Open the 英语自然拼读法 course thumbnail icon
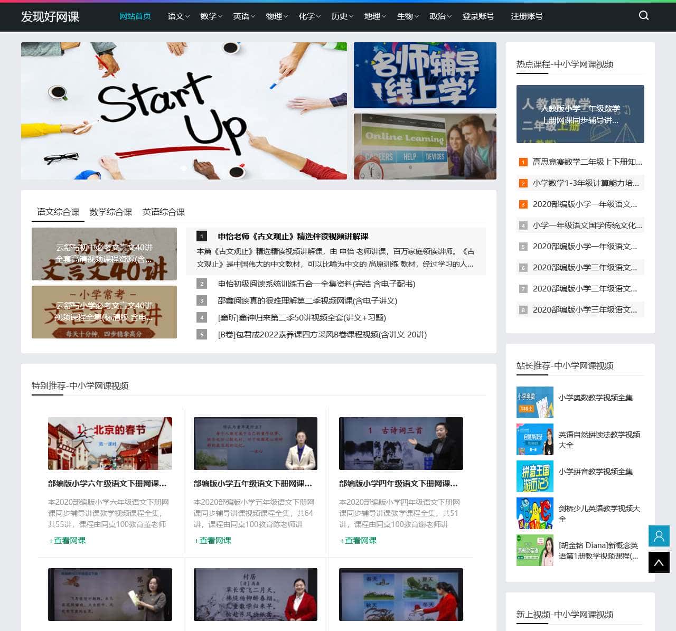 [x=534, y=439]
